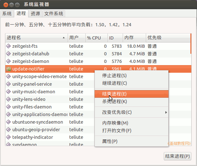Click the zeitgeist-fts process icon

(x=9, y=46)
